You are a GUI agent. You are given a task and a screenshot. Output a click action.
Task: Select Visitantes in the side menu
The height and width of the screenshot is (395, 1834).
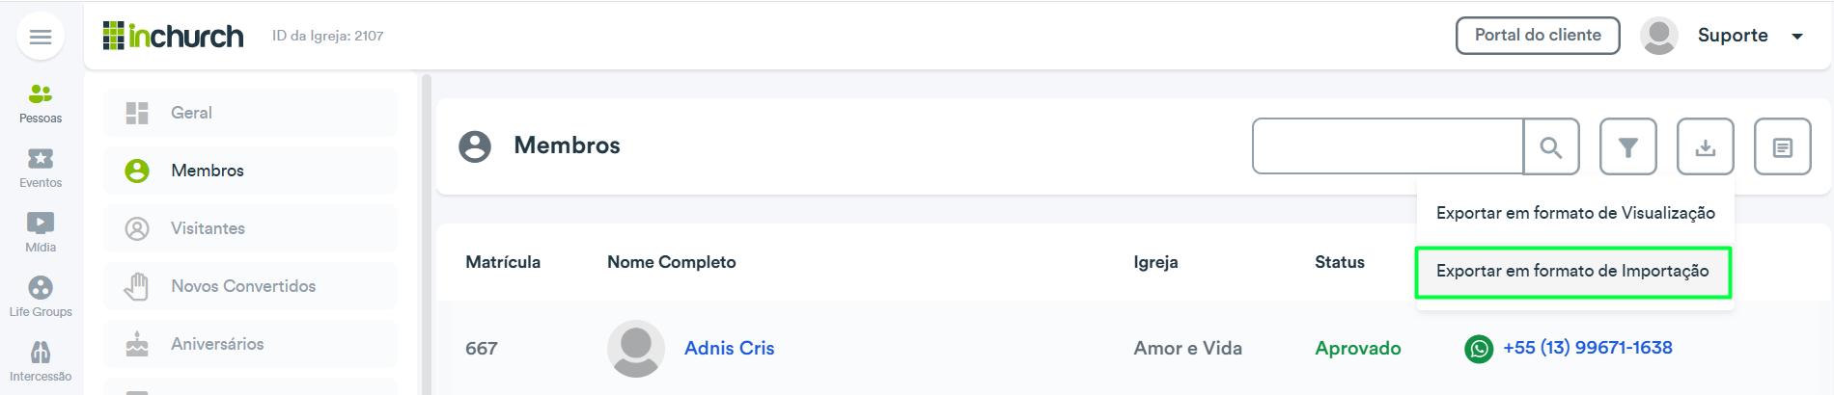pyautogui.click(x=250, y=228)
